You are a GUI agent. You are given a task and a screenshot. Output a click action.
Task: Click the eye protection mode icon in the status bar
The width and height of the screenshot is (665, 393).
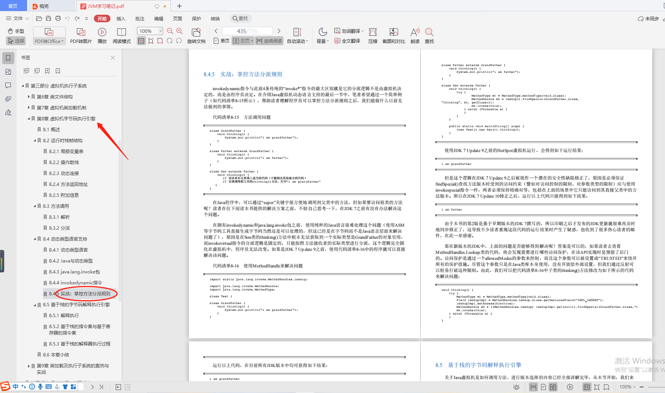[x=516, y=387]
